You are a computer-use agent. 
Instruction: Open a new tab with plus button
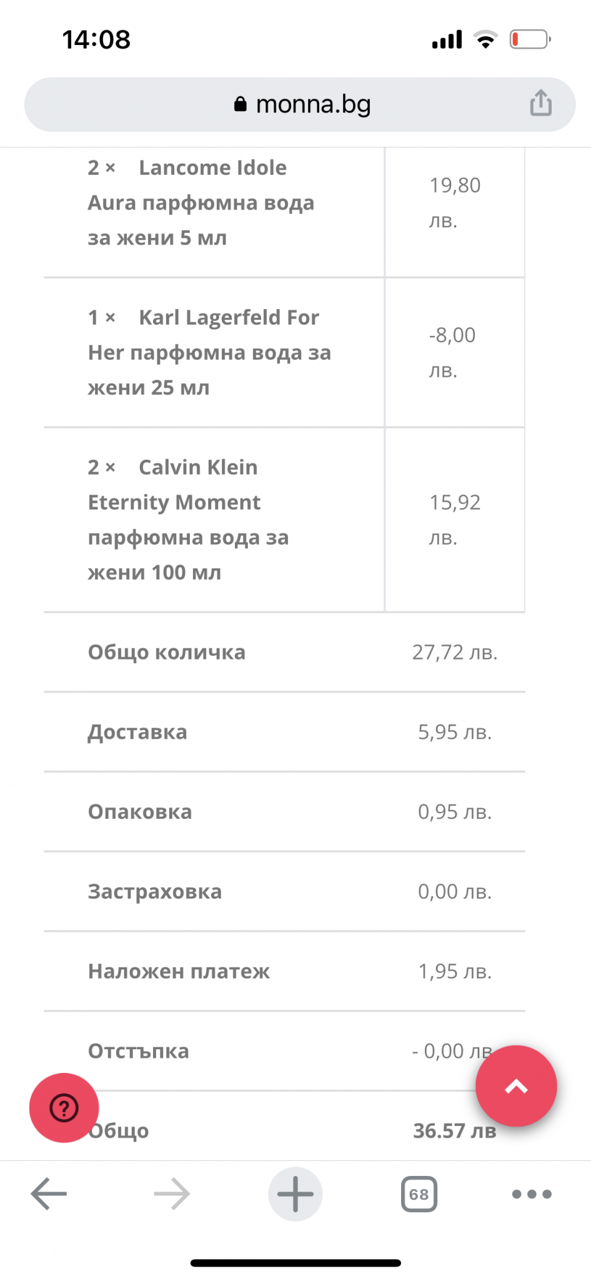[295, 1193]
